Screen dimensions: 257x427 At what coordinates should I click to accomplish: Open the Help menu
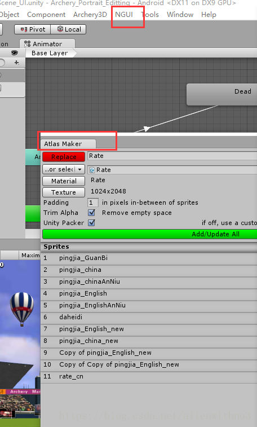tap(209, 15)
